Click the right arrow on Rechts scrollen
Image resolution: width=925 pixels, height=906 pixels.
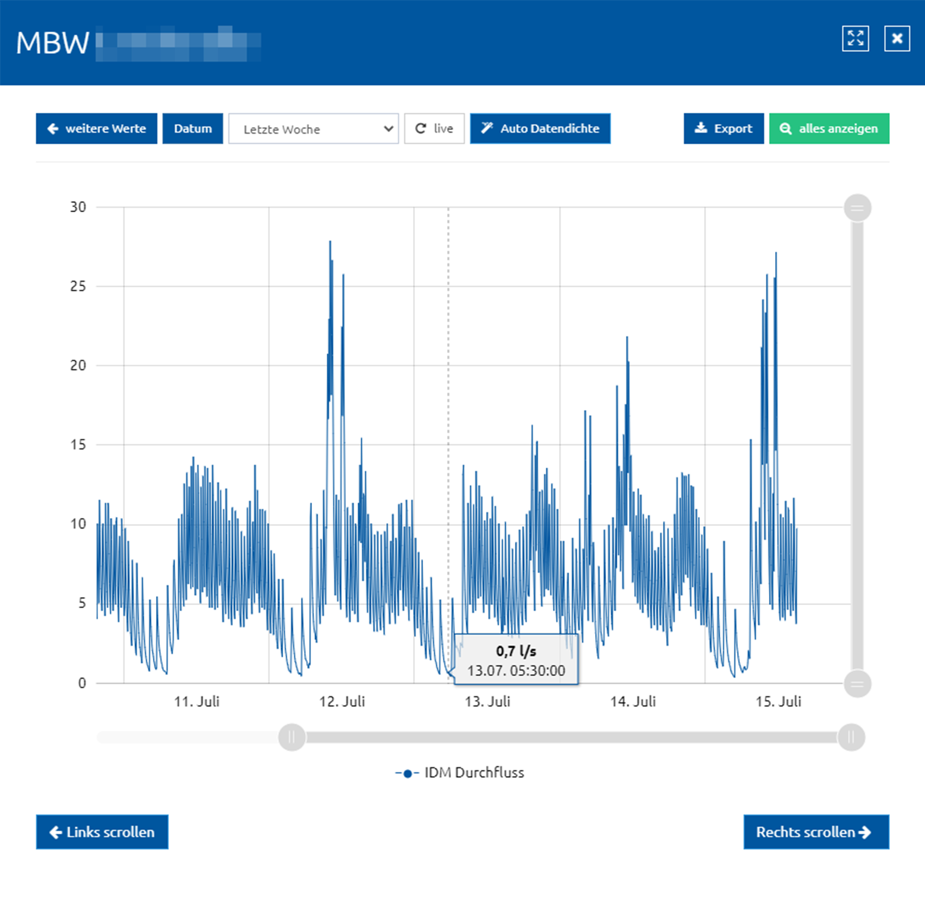coord(865,832)
